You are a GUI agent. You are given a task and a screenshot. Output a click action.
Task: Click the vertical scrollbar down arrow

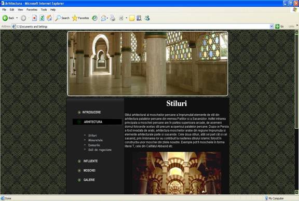[x=296, y=192]
